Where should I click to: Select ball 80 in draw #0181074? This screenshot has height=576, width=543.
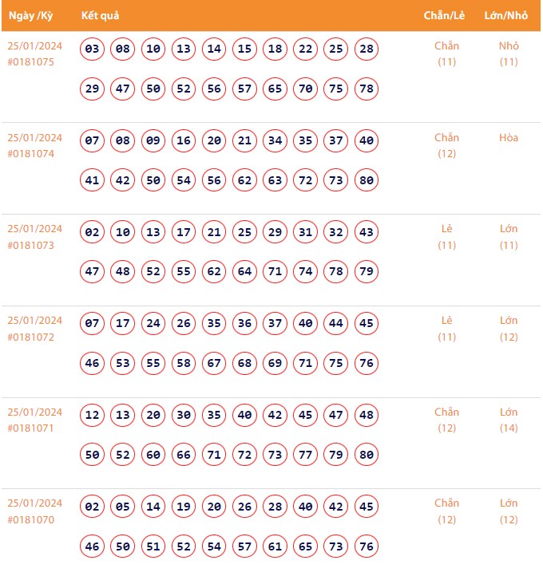click(367, 180)
